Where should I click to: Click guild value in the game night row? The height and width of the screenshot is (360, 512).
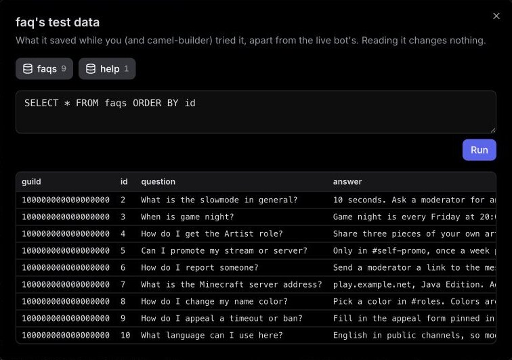(x=66, y=217)
